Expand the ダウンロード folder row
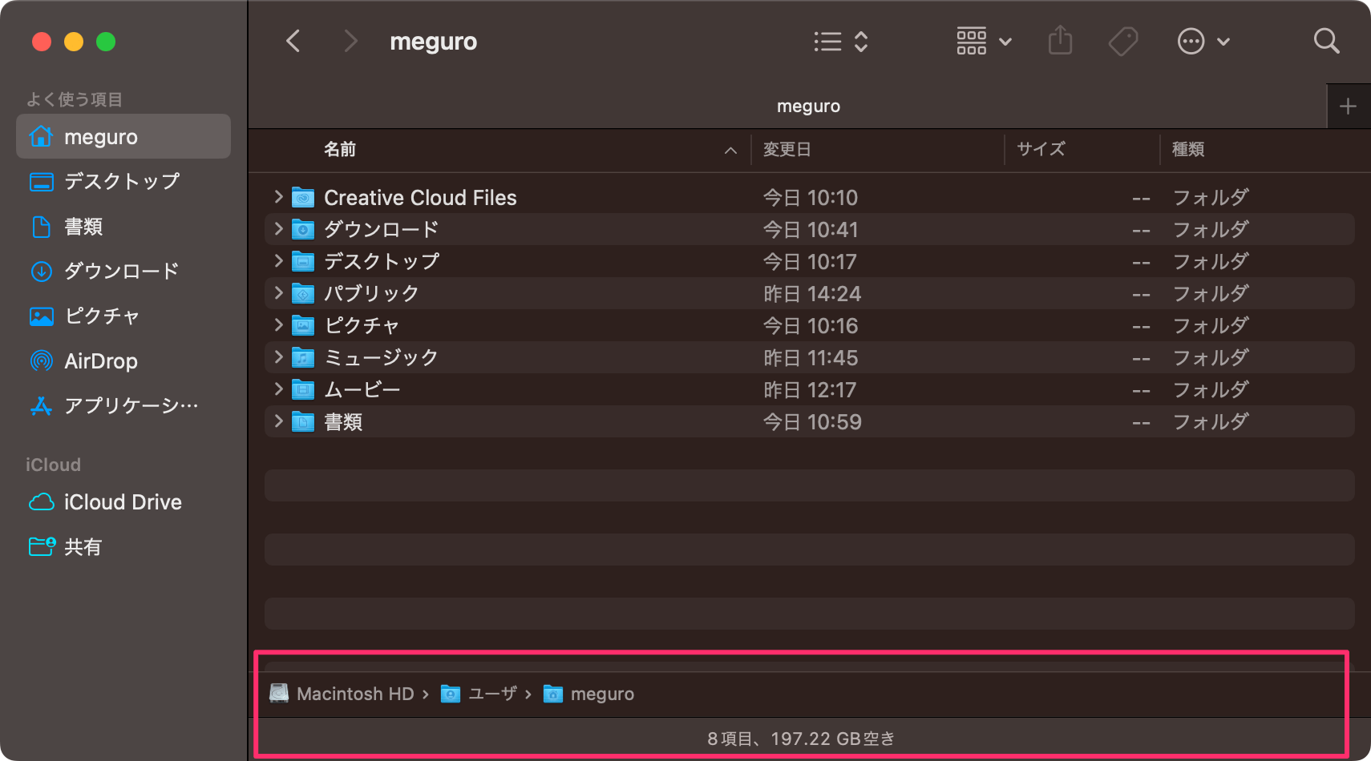Screen dimensions: 1371x761 coord(278,229)
